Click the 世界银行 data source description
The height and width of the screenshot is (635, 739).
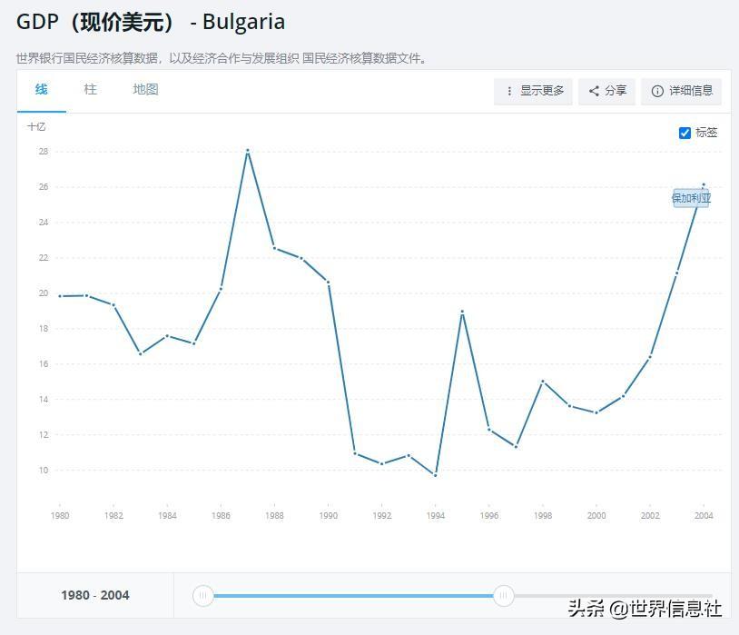point(222,58)
